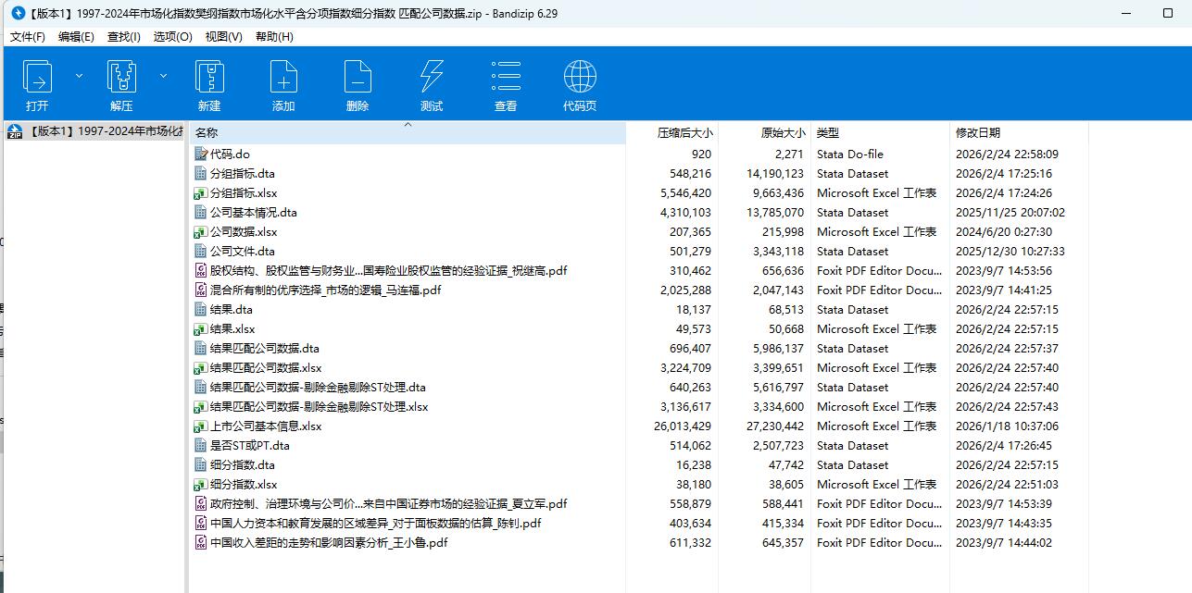Click the Excel icon of 结果匹配公司数据.xlsx

click(x=201, y=368)
